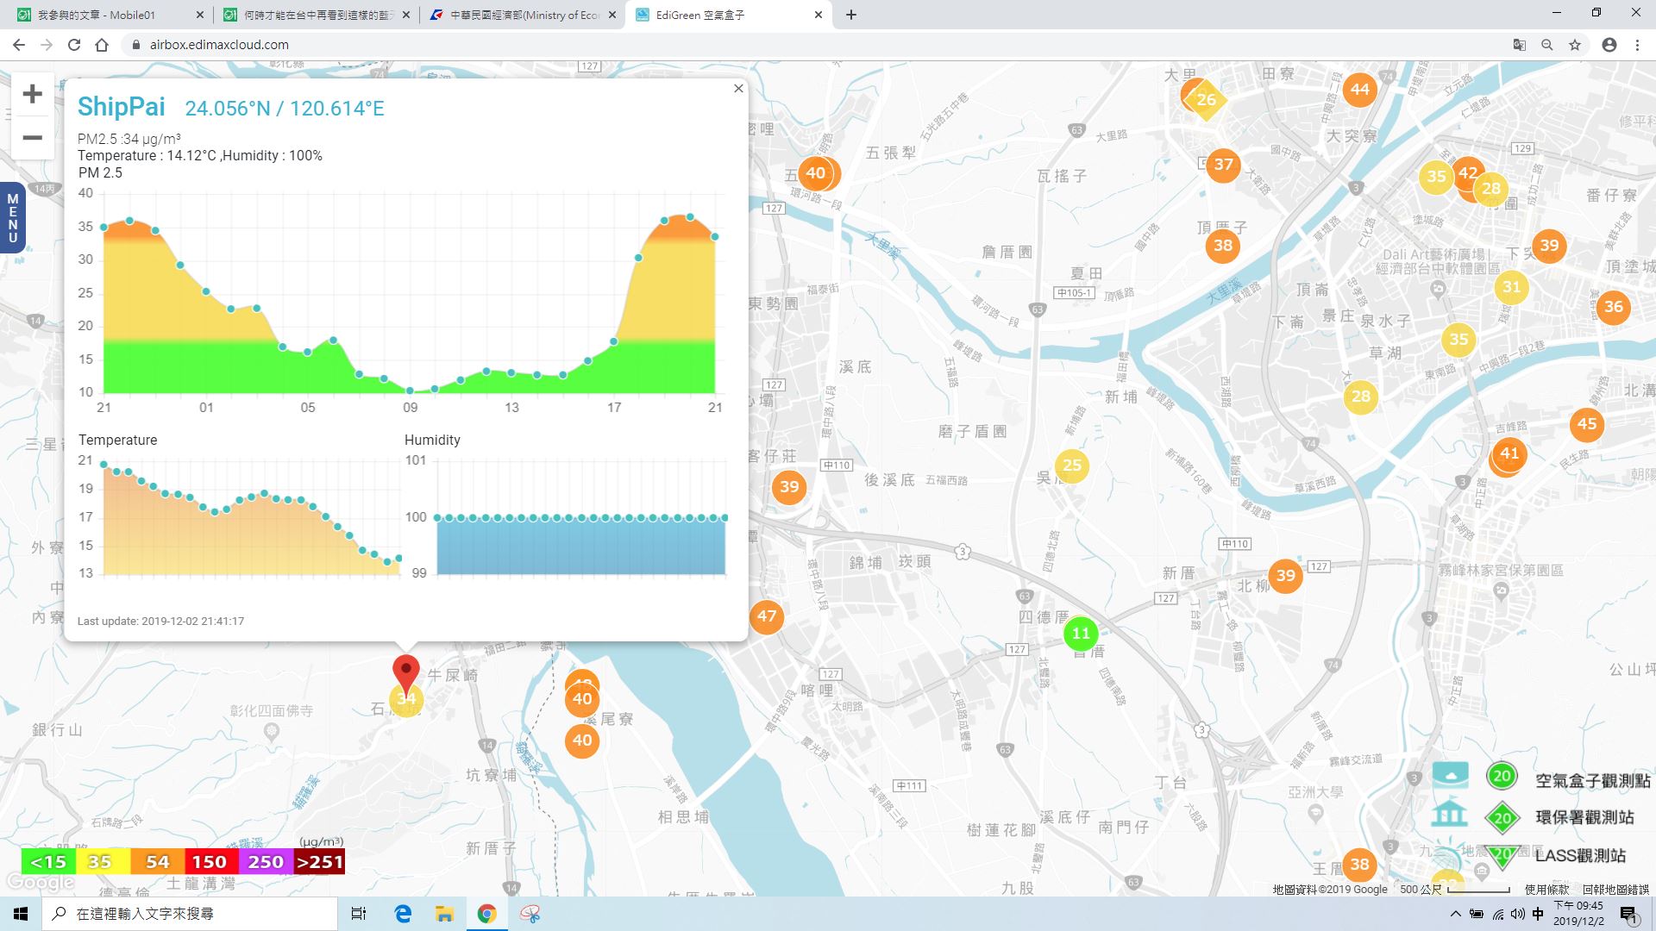1656x931 pixels.
Task: Click the dark red >251 scale swatch
Action: point(319,862)
